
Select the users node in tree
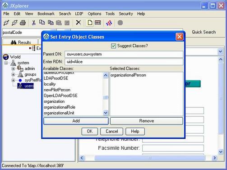tap(26, 86)
